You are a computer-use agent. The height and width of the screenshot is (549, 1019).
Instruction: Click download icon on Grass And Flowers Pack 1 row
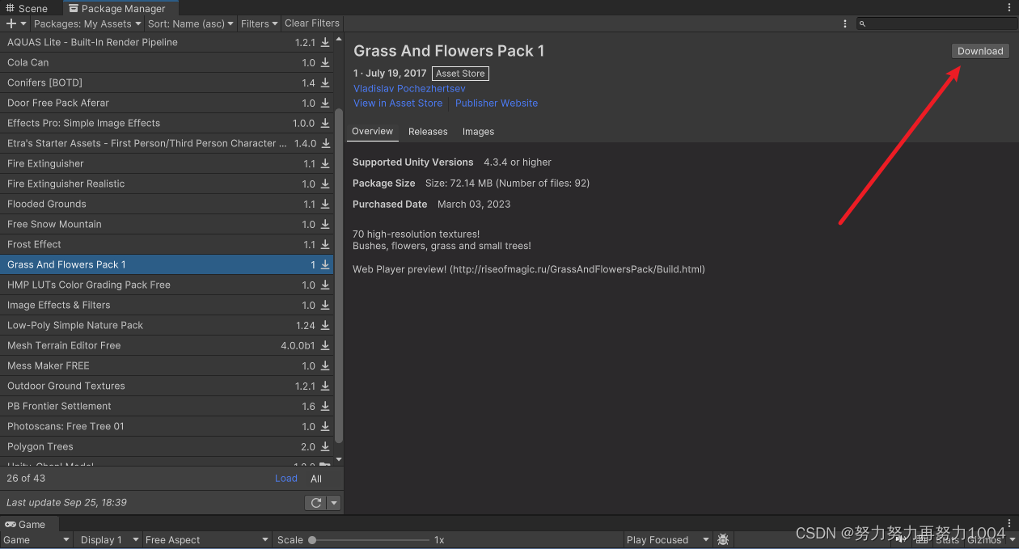tap(325, 264)
